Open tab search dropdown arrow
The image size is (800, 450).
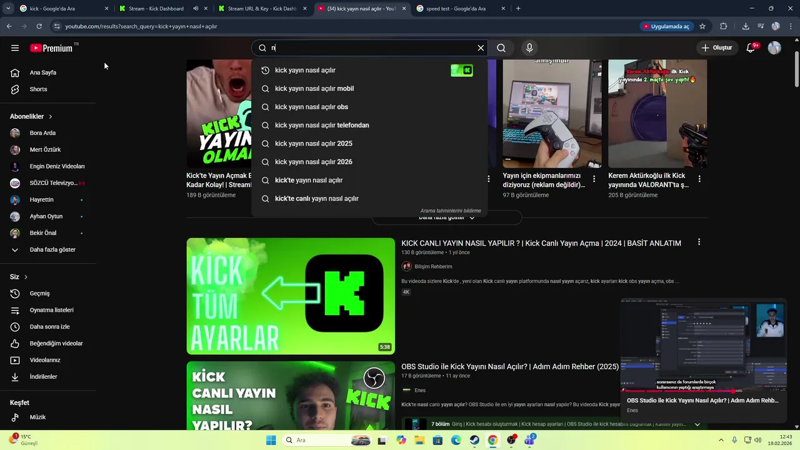pos(7,9)
